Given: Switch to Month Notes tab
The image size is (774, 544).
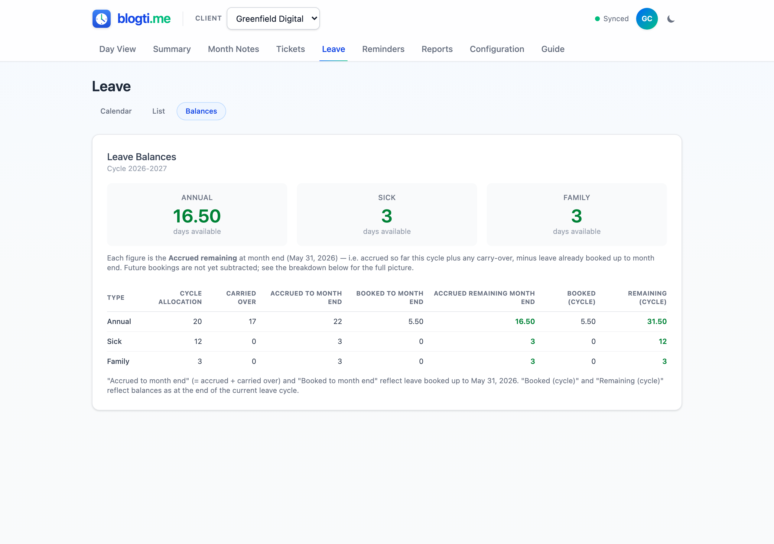Looking at the screenshot, I should tap(233, 49).
